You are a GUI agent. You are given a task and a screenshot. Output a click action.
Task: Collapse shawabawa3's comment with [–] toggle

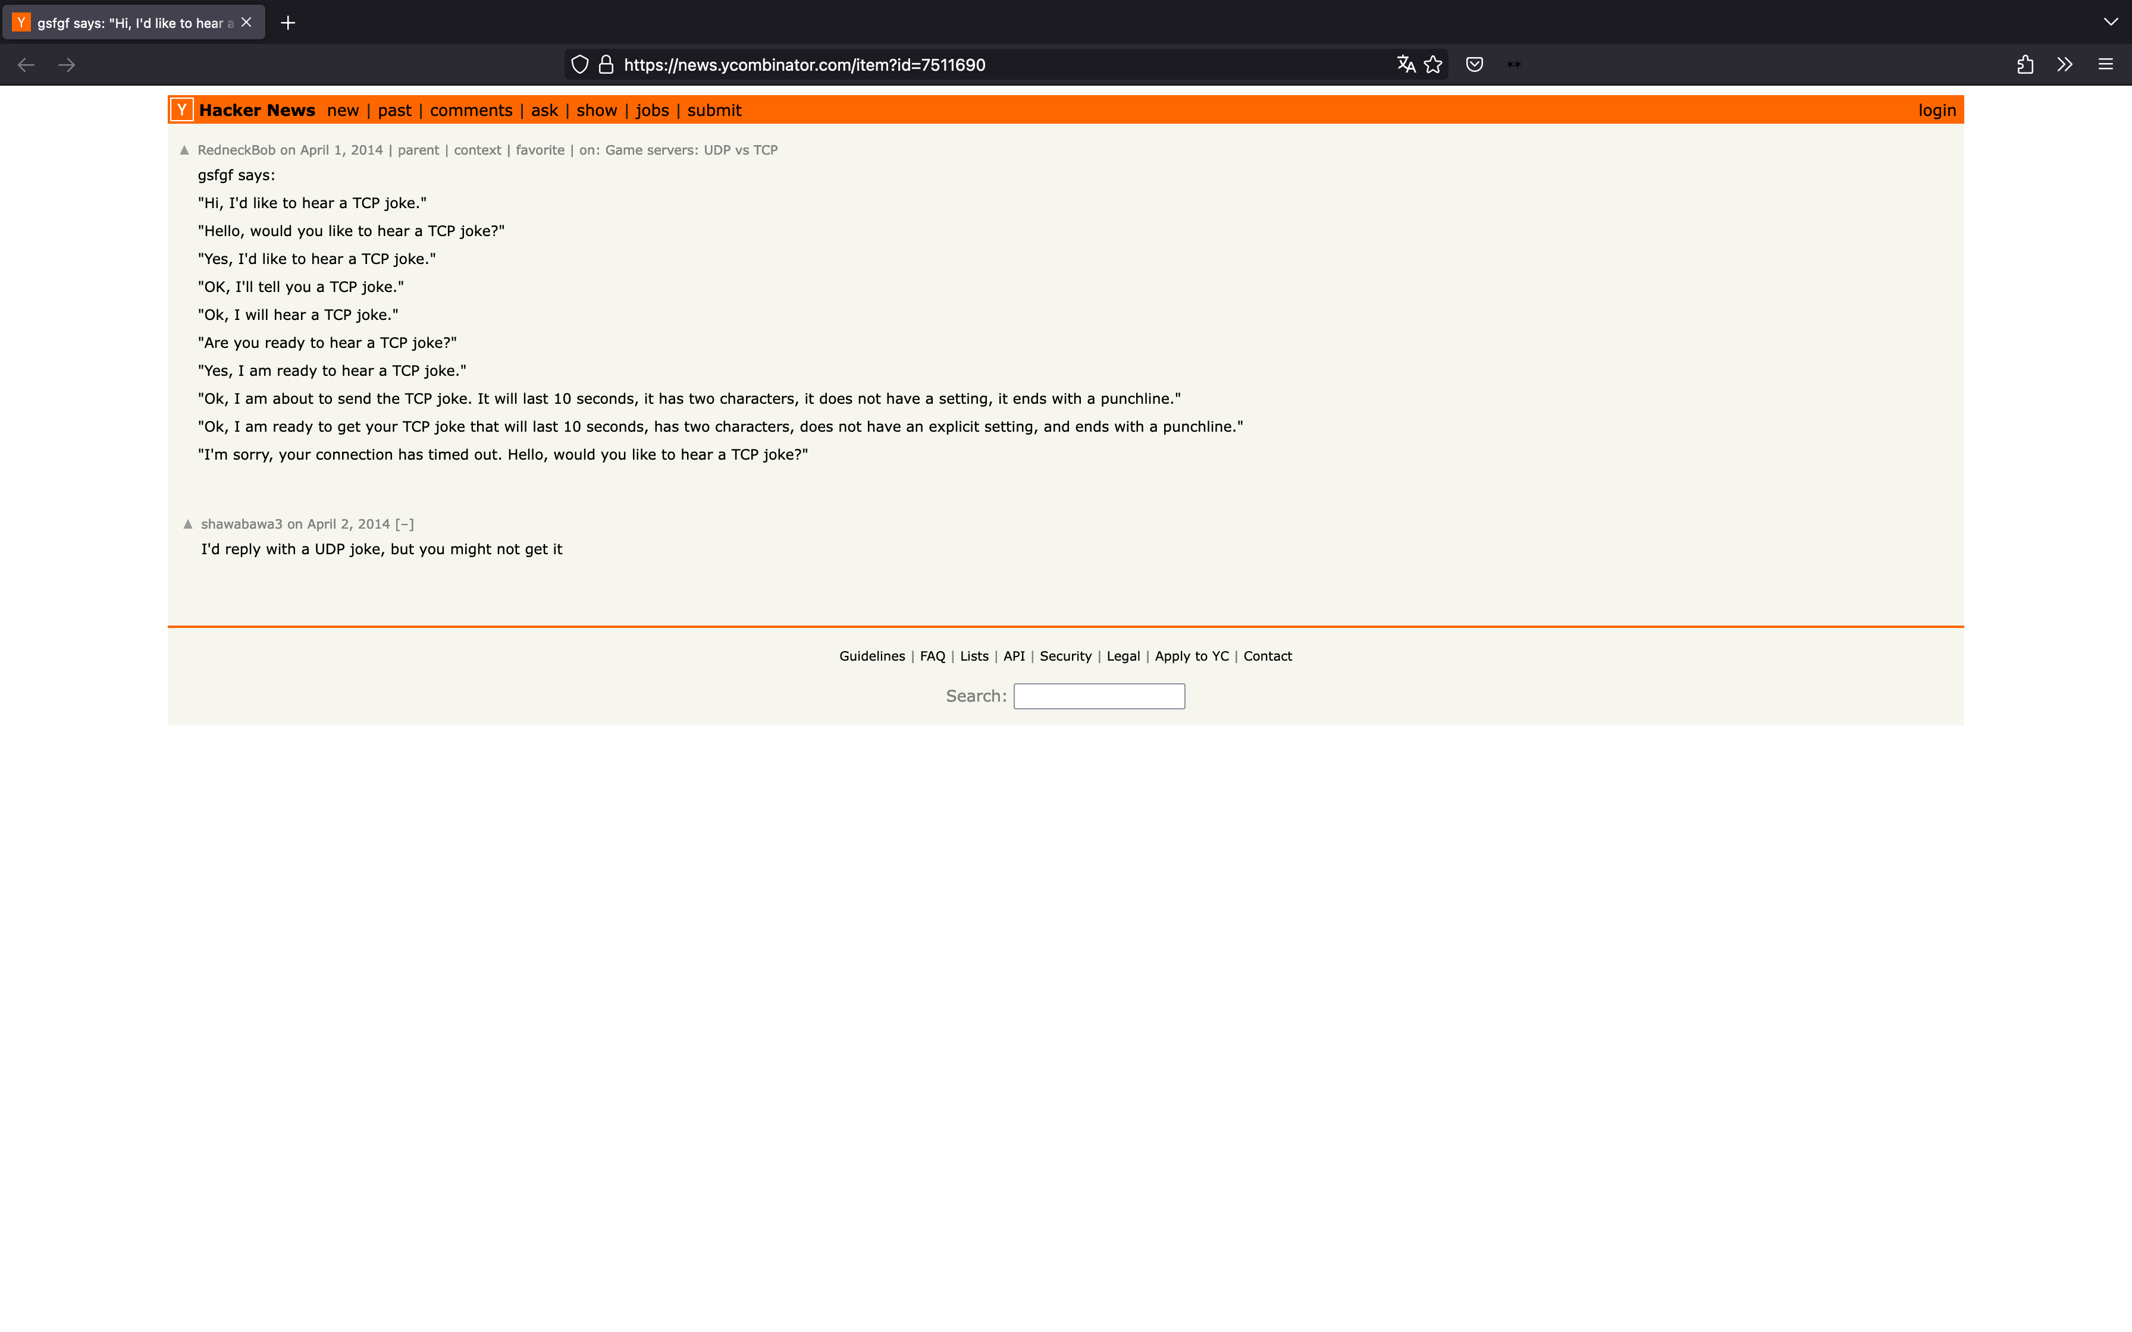(x=405, y=524)
